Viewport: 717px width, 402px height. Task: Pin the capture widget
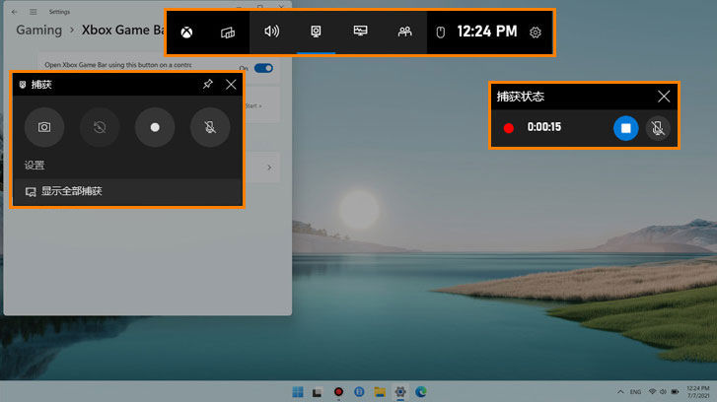pos(208,84)
